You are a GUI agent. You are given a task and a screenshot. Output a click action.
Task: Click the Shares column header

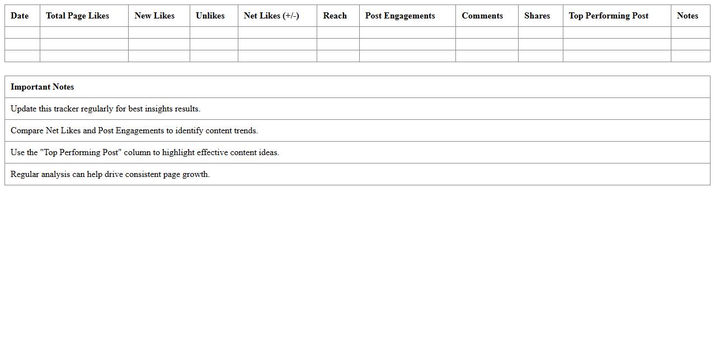(537, 16)
